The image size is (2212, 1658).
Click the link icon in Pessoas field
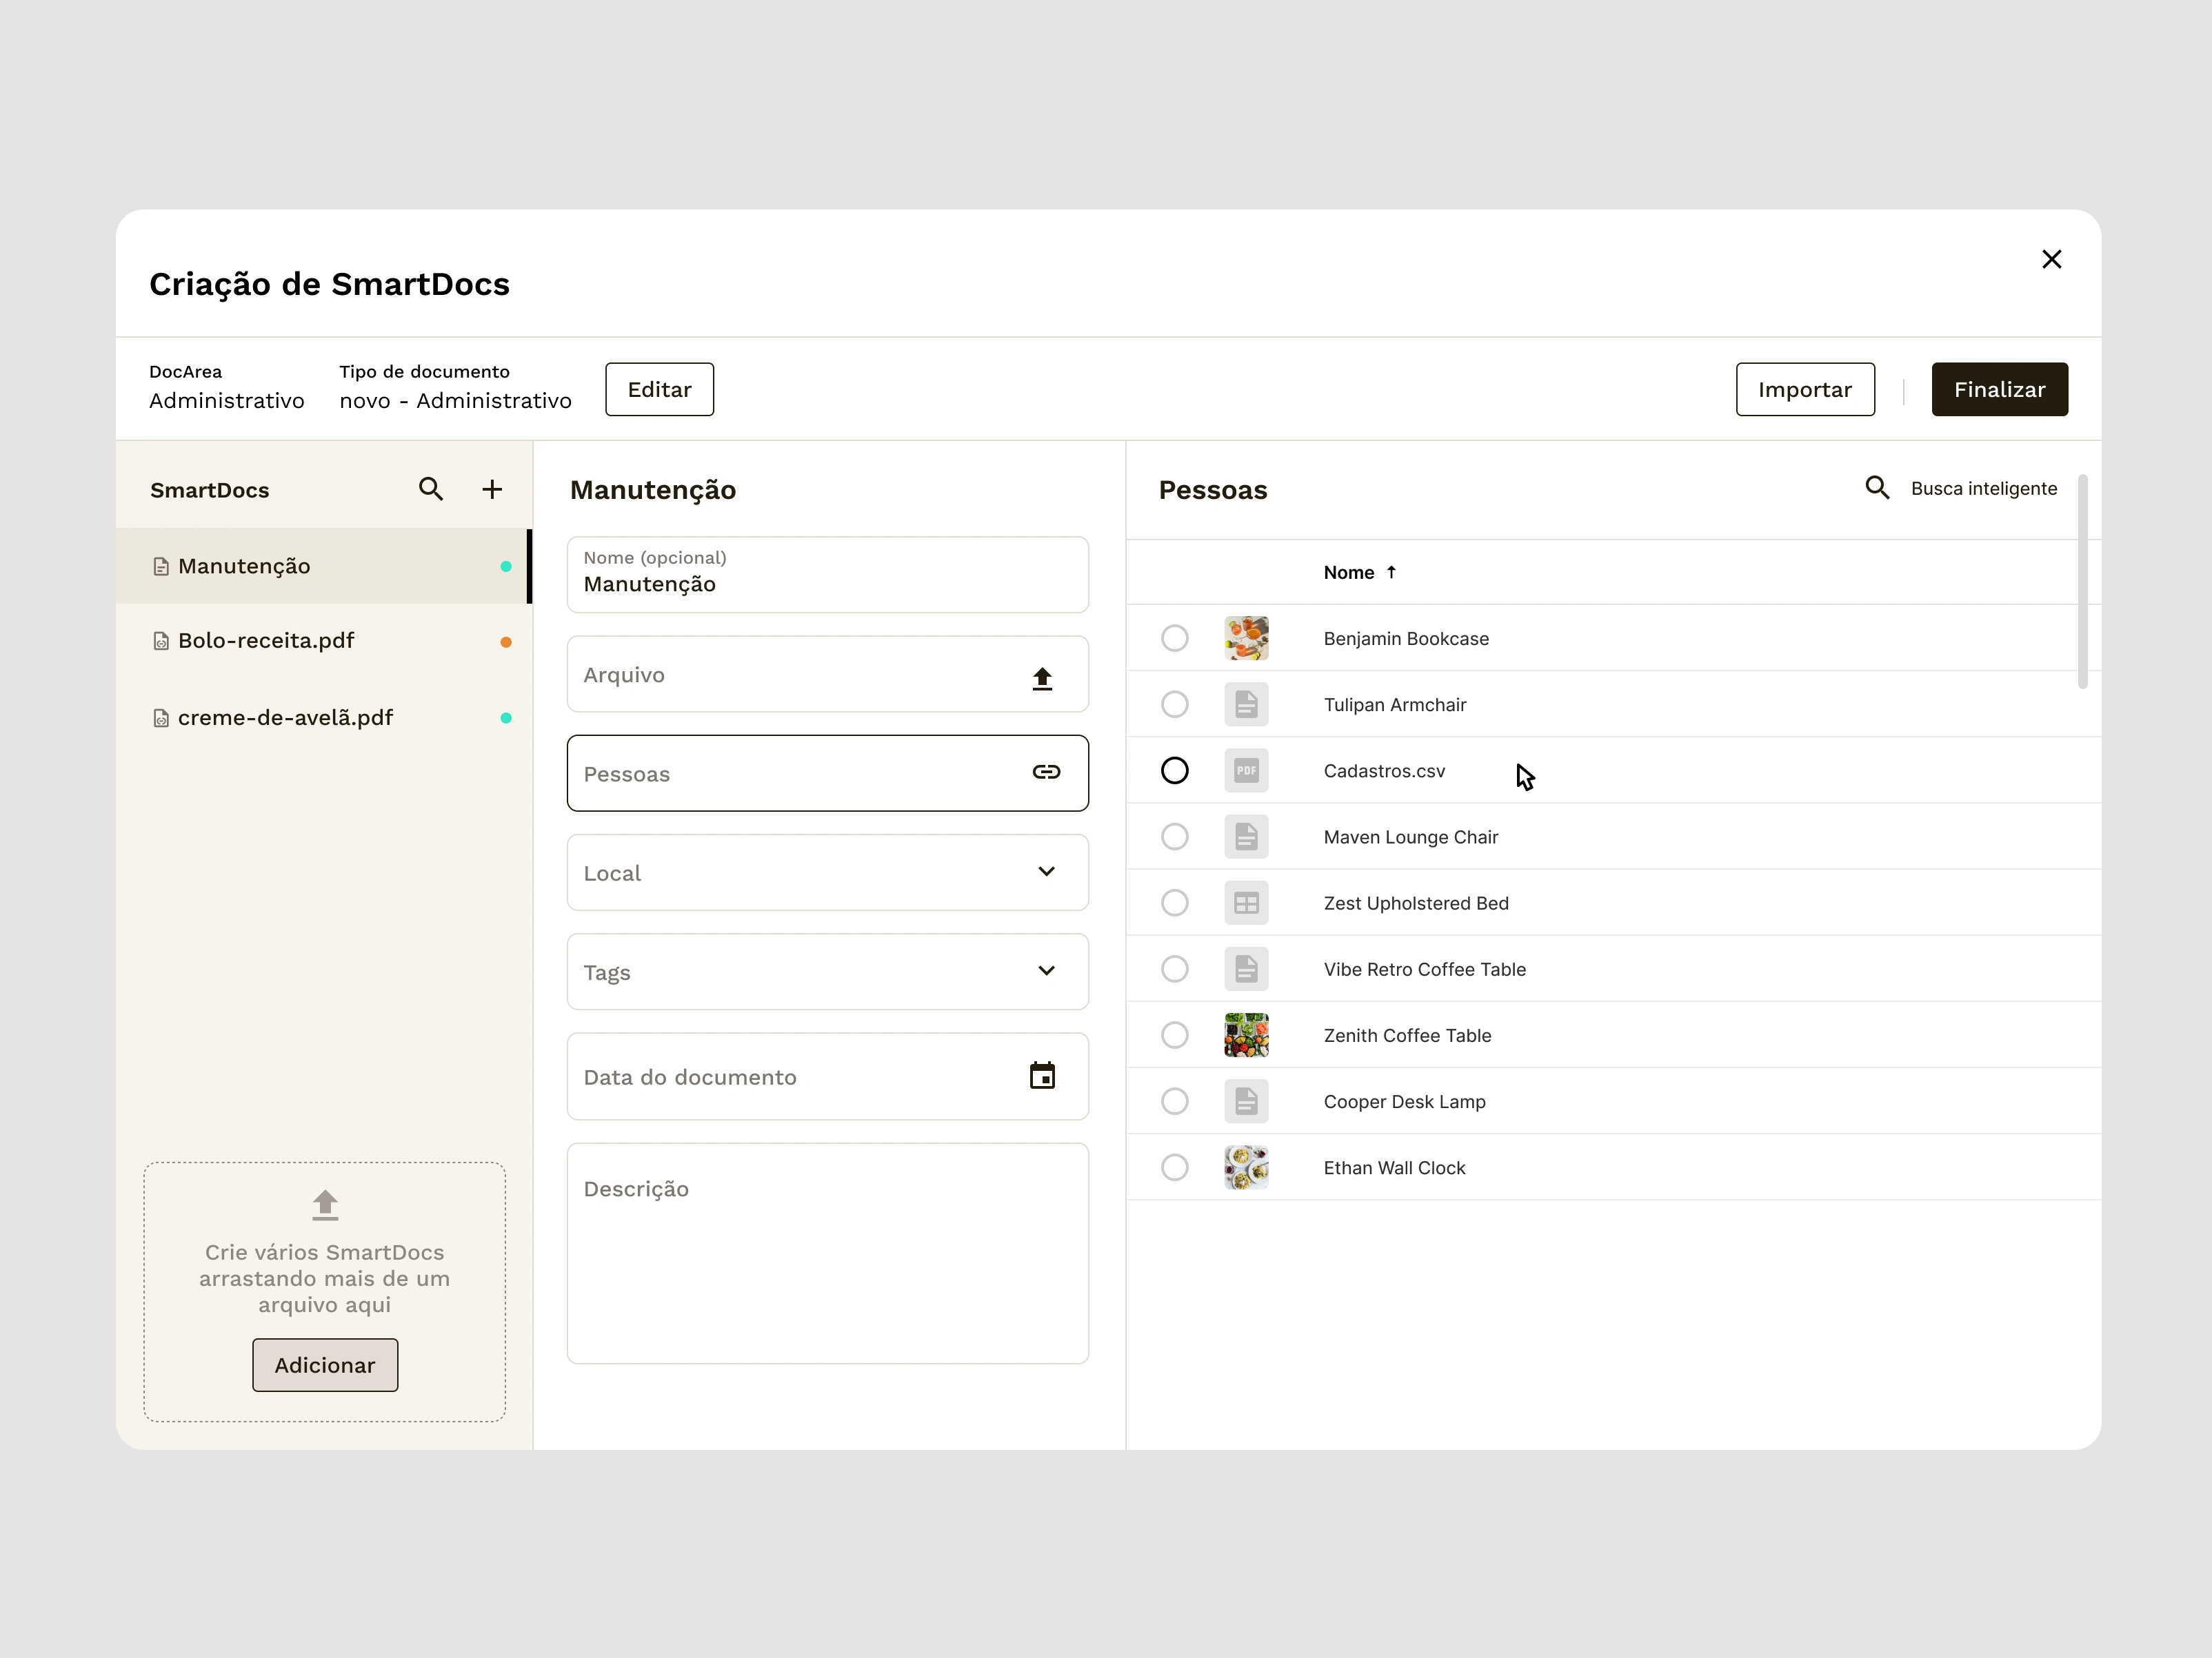(1046, 772)
